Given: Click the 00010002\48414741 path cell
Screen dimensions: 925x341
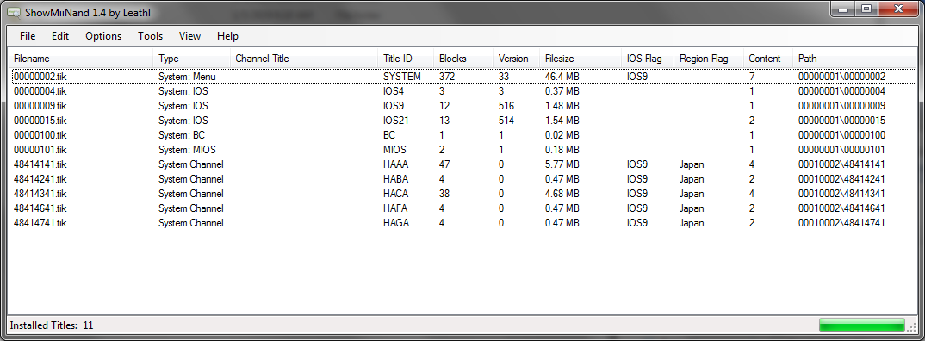Looking at the screenshot, I should click(841, 223).
